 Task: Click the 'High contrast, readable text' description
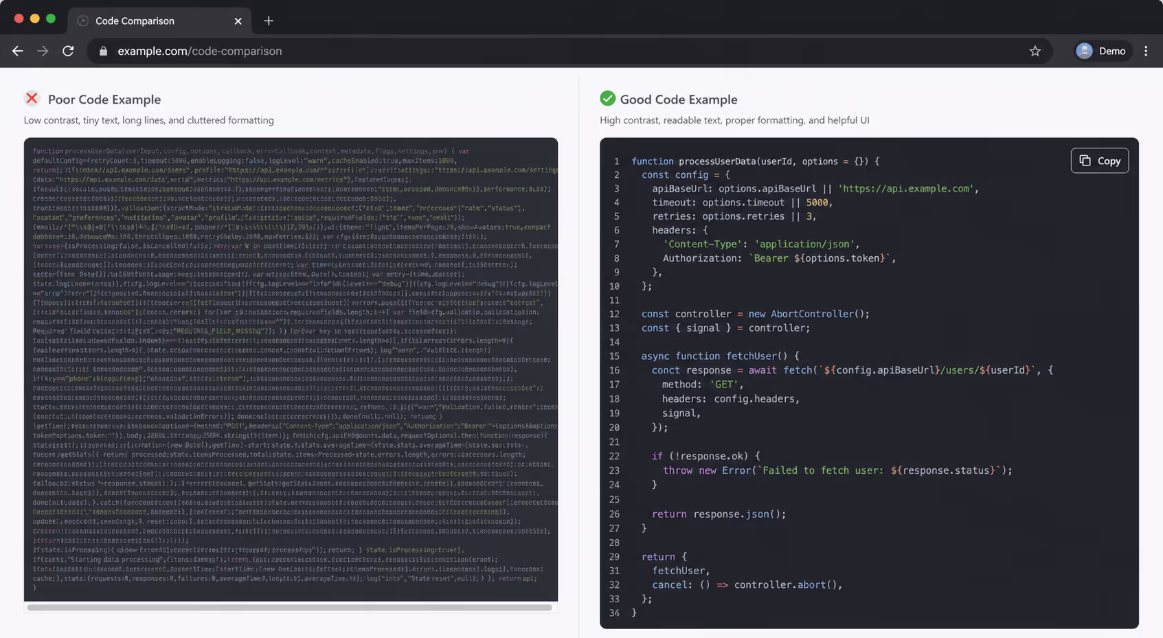734,120
